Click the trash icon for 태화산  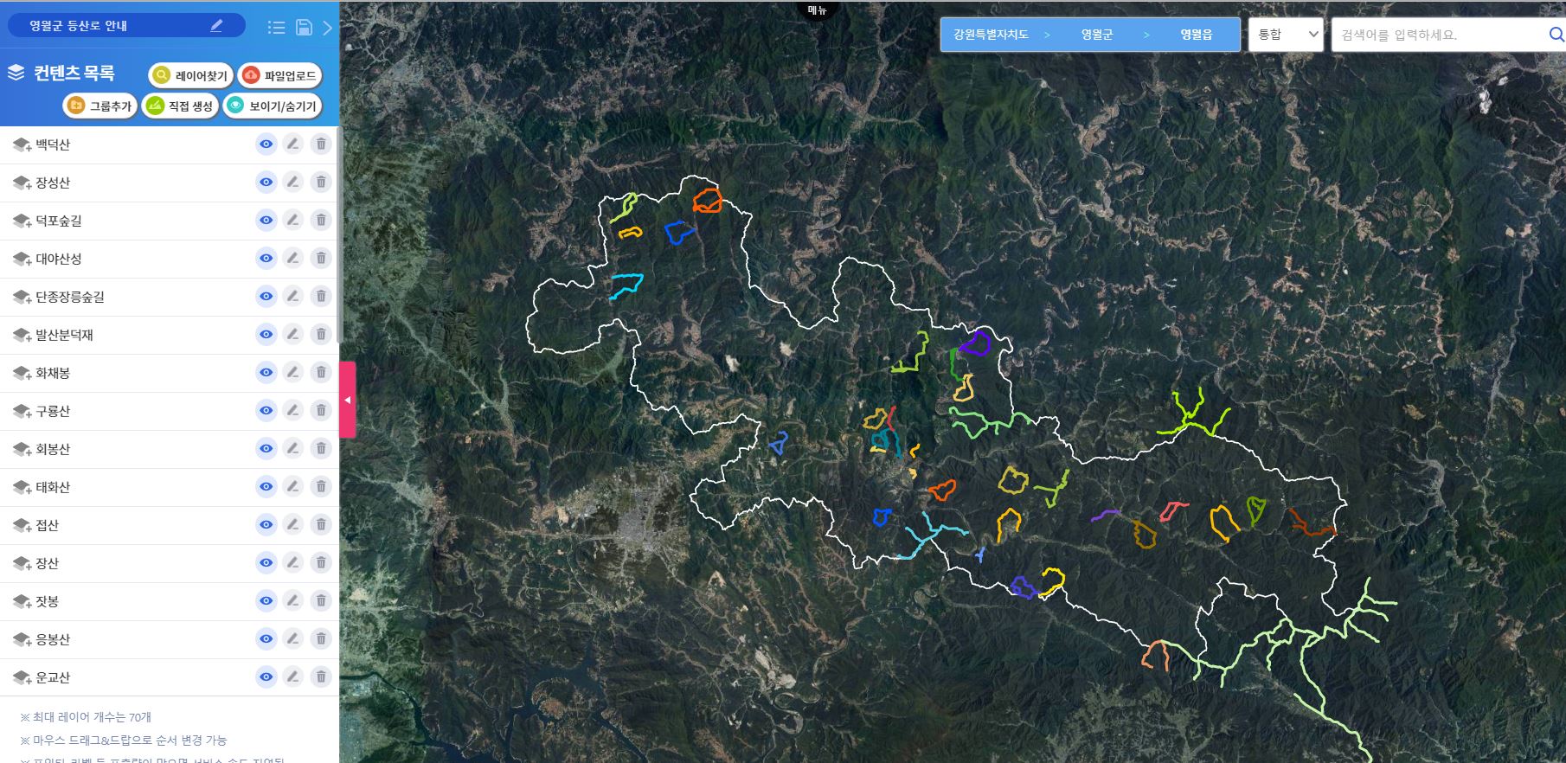[x=321, y=487]
